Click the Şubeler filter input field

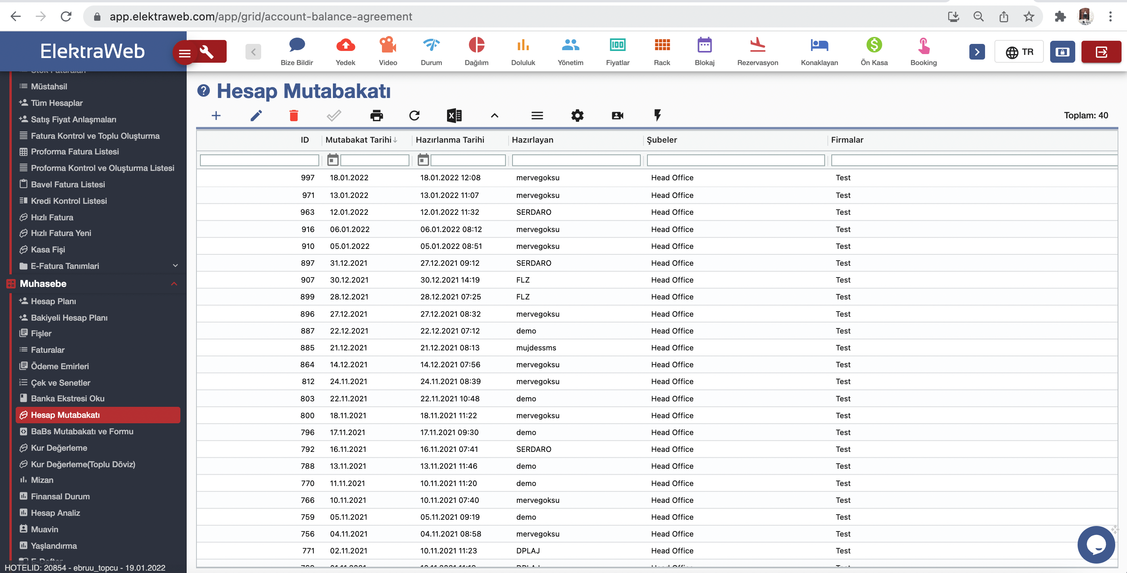tap(736, 160)
